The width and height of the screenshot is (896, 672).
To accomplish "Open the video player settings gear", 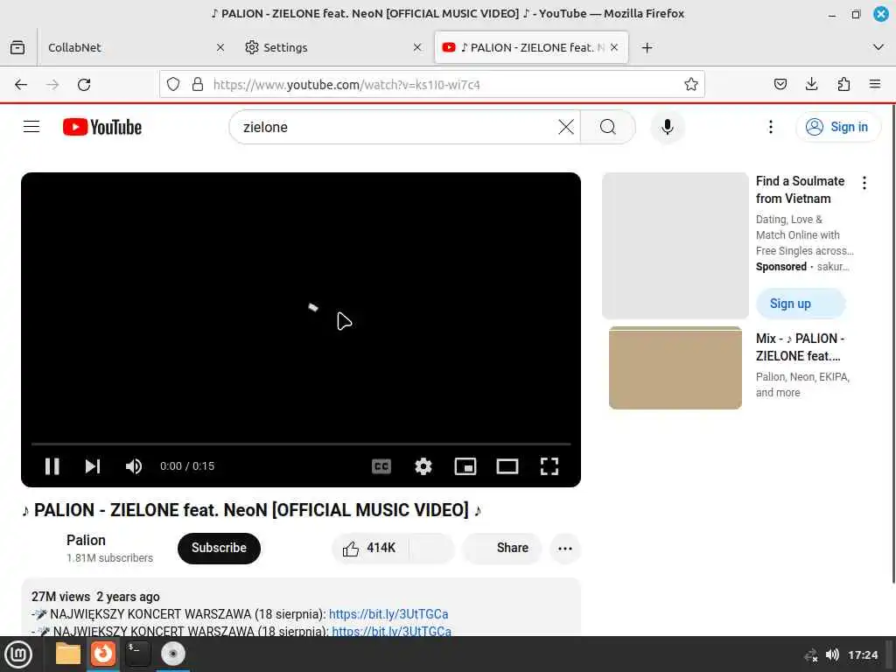I will 423,466.
